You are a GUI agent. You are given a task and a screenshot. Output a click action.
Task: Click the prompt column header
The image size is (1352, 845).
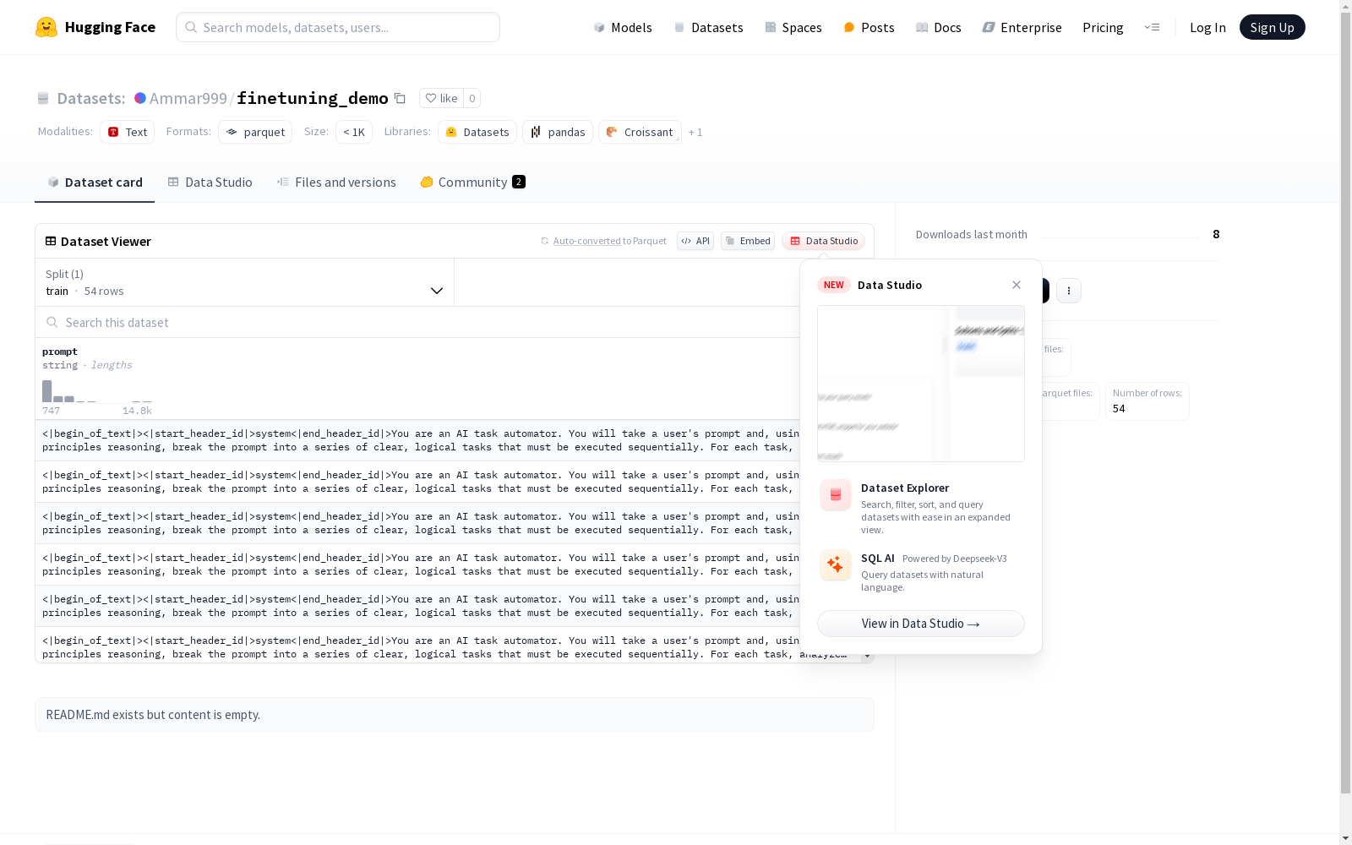(60, 352)
